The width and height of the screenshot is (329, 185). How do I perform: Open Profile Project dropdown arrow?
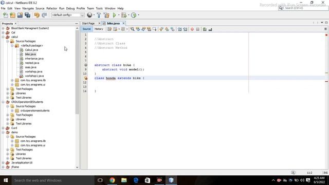click(x=138, y=15)
